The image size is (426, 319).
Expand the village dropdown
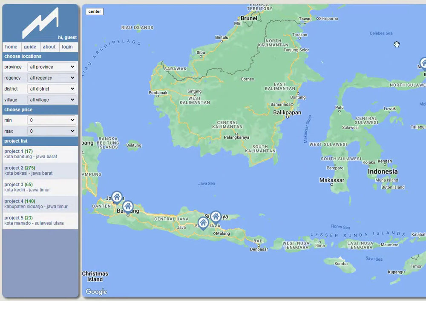tap(52, 100)
